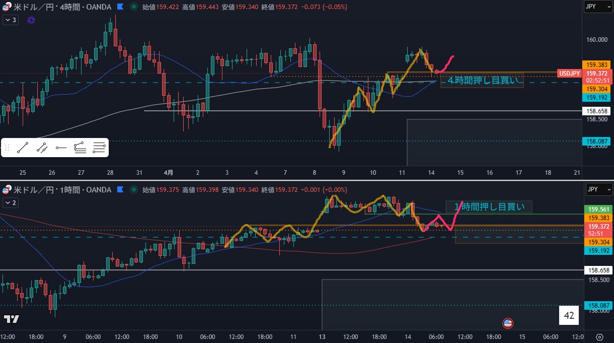Click green market status dot in 4-hour chart

133,7
